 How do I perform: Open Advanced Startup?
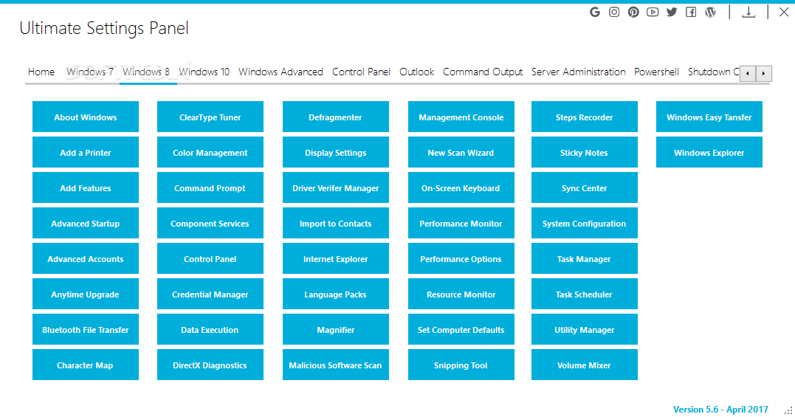[x=86, y=224]
